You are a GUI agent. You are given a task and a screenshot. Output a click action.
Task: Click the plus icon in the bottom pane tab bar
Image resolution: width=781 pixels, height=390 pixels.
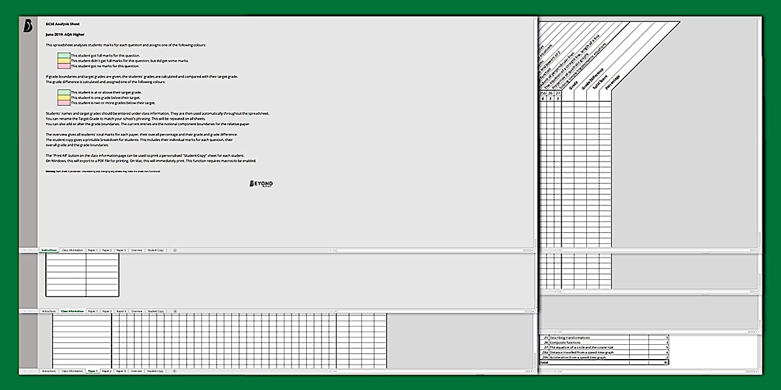coord(174,373)
